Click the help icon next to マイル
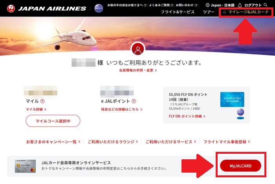275x184 pixels. 42,101
